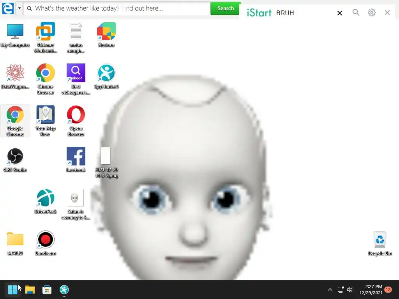Select the santas naugh... text file
The height and width of the screenshot is (299, 399).
76,38
